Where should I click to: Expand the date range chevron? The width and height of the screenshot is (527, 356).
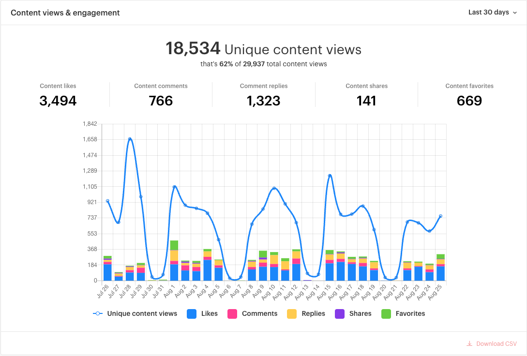pyautogui.click(x=515, y=13)
